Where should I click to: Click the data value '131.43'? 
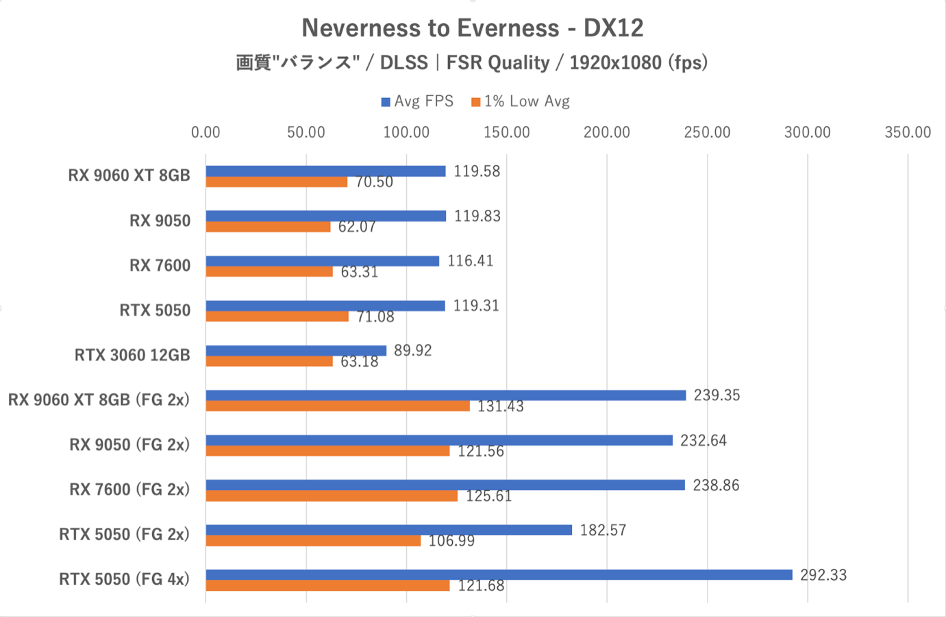click(x=501, y=407)
